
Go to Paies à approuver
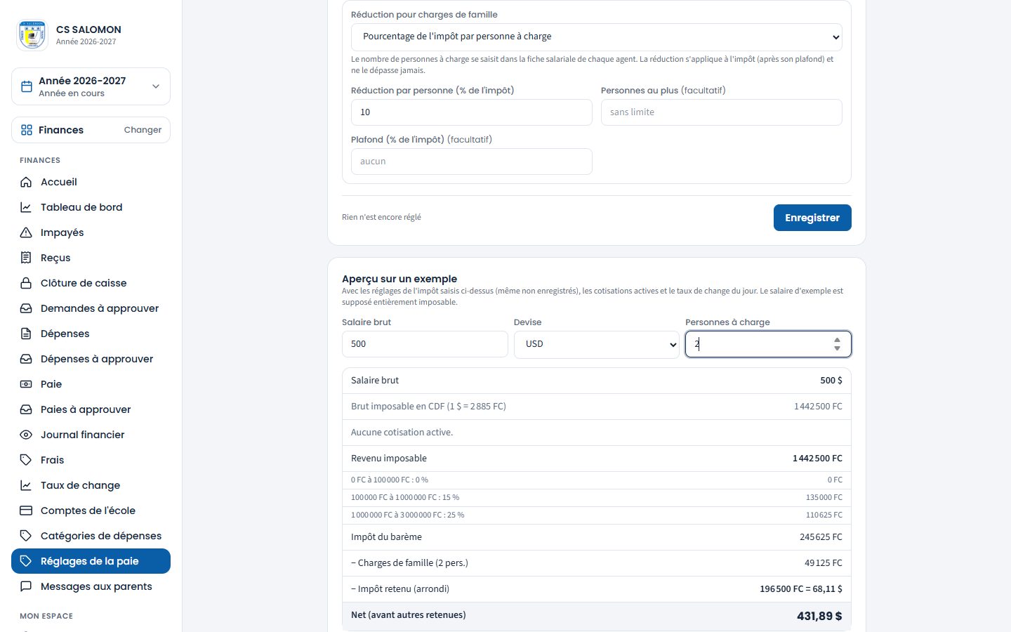[91, 409]
